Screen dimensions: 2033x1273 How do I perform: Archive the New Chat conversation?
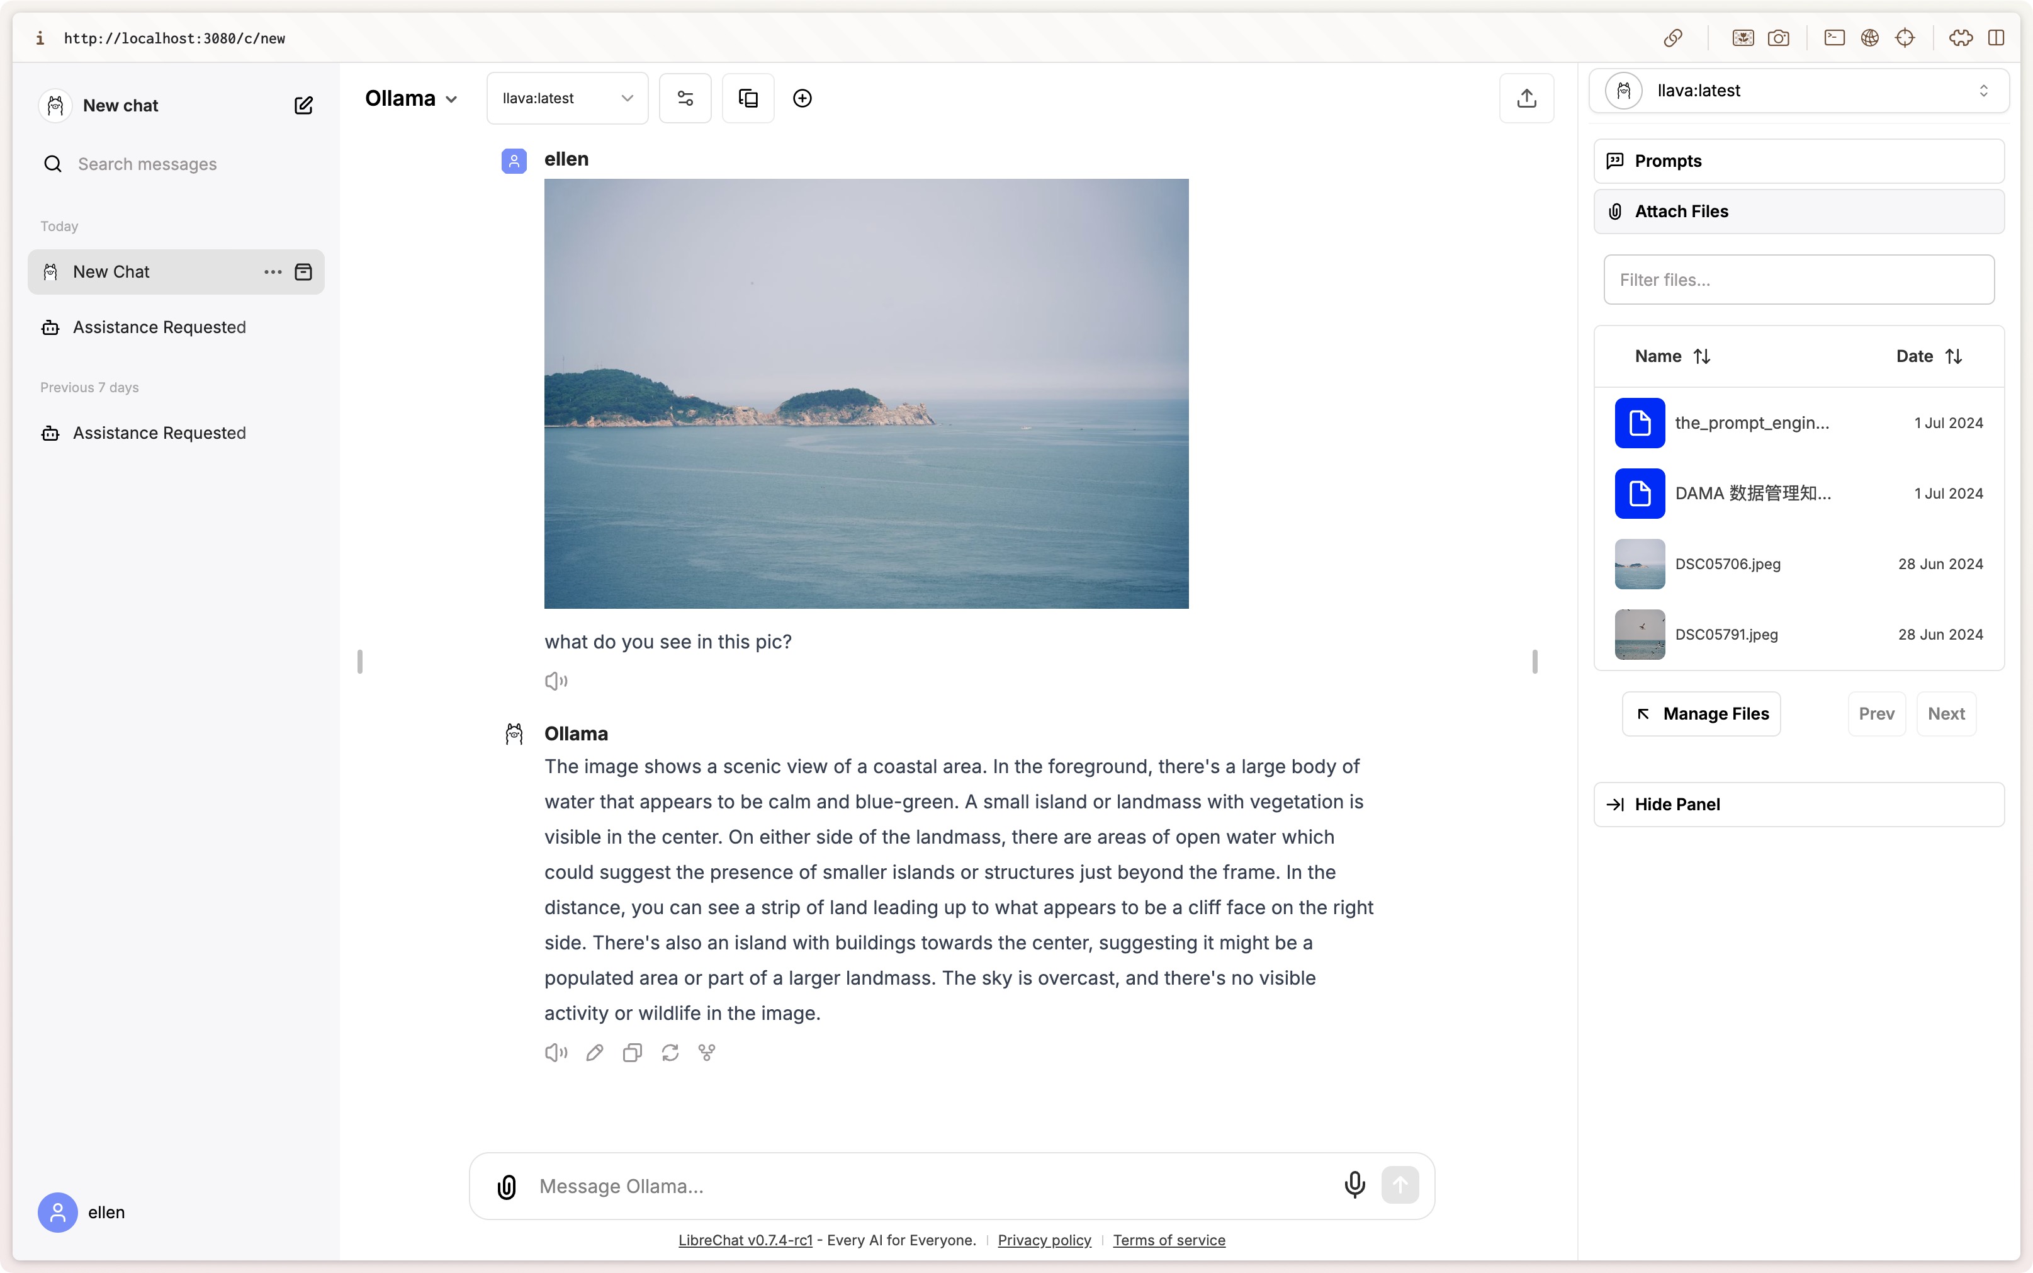click(303, 272)
